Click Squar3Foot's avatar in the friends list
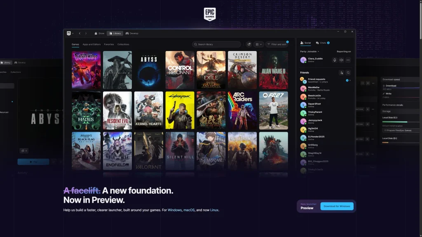The height and width of the screenshot is (237, 422). click(x=303, y=105)
